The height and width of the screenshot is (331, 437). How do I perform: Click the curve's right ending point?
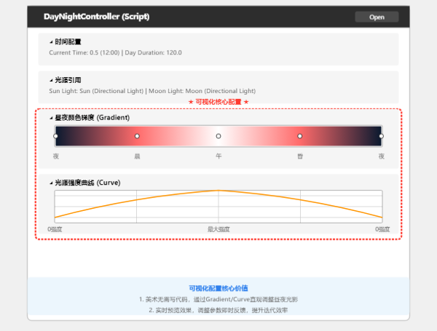(381, 217)
